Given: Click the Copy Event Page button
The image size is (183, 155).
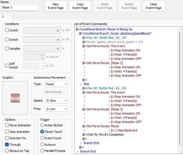Looking at the screenshot, I should click(80, 6).
